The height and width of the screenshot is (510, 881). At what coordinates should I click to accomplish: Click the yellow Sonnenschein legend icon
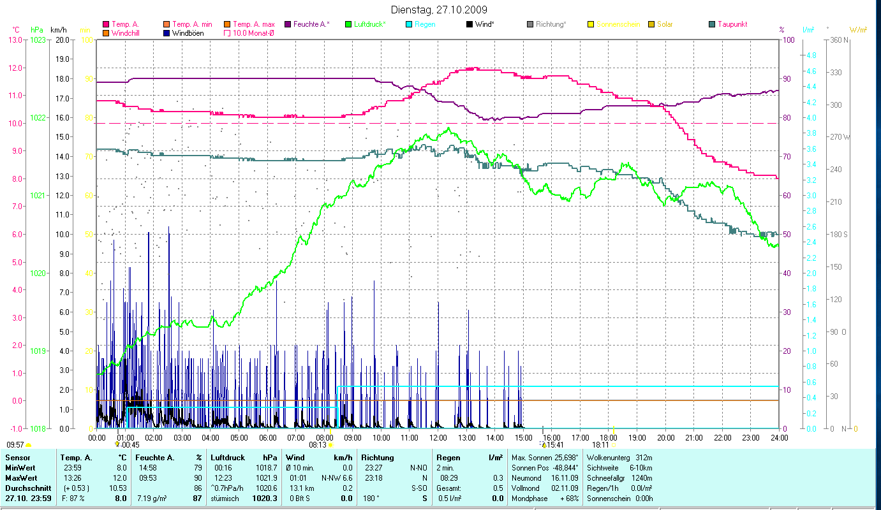[591, 24]
